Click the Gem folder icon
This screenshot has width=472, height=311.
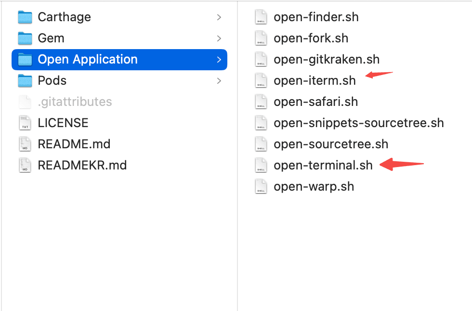[25, 39]
